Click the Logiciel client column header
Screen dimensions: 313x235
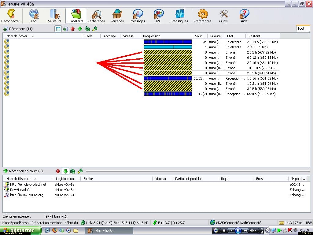point(67,179)
